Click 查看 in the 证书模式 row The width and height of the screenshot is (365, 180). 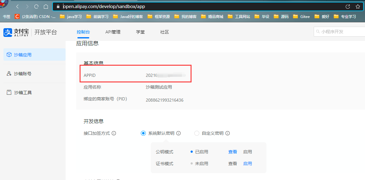click(233, 164)
